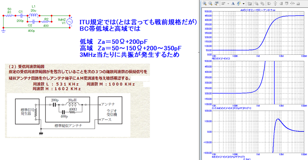
Task: Click the 標準信号発生器 box in diagram
Action: (x=27, y=111)
